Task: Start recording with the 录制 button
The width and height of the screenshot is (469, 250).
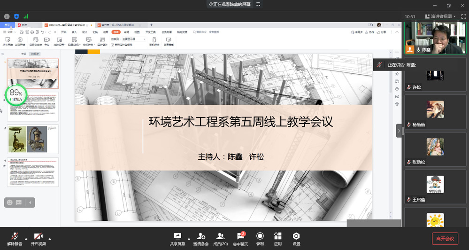Action: tap(260, 239)
